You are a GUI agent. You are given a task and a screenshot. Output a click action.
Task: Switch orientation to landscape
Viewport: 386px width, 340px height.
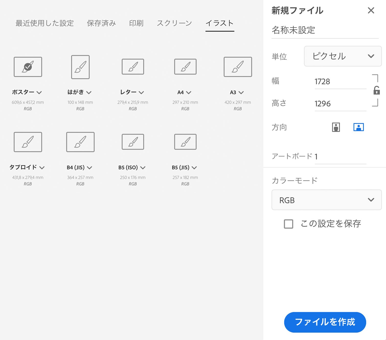(x=359, y=127)
